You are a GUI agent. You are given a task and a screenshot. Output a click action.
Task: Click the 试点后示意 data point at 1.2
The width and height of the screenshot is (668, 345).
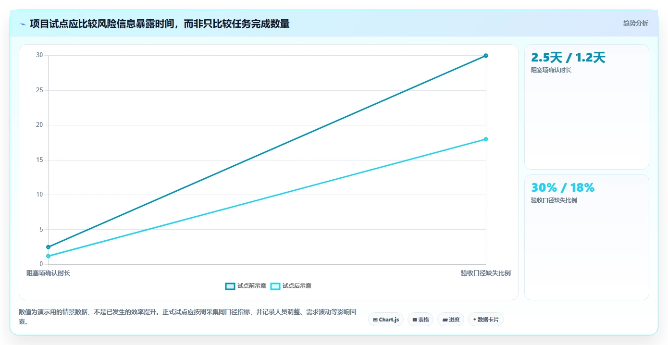[x=48, y=256]
